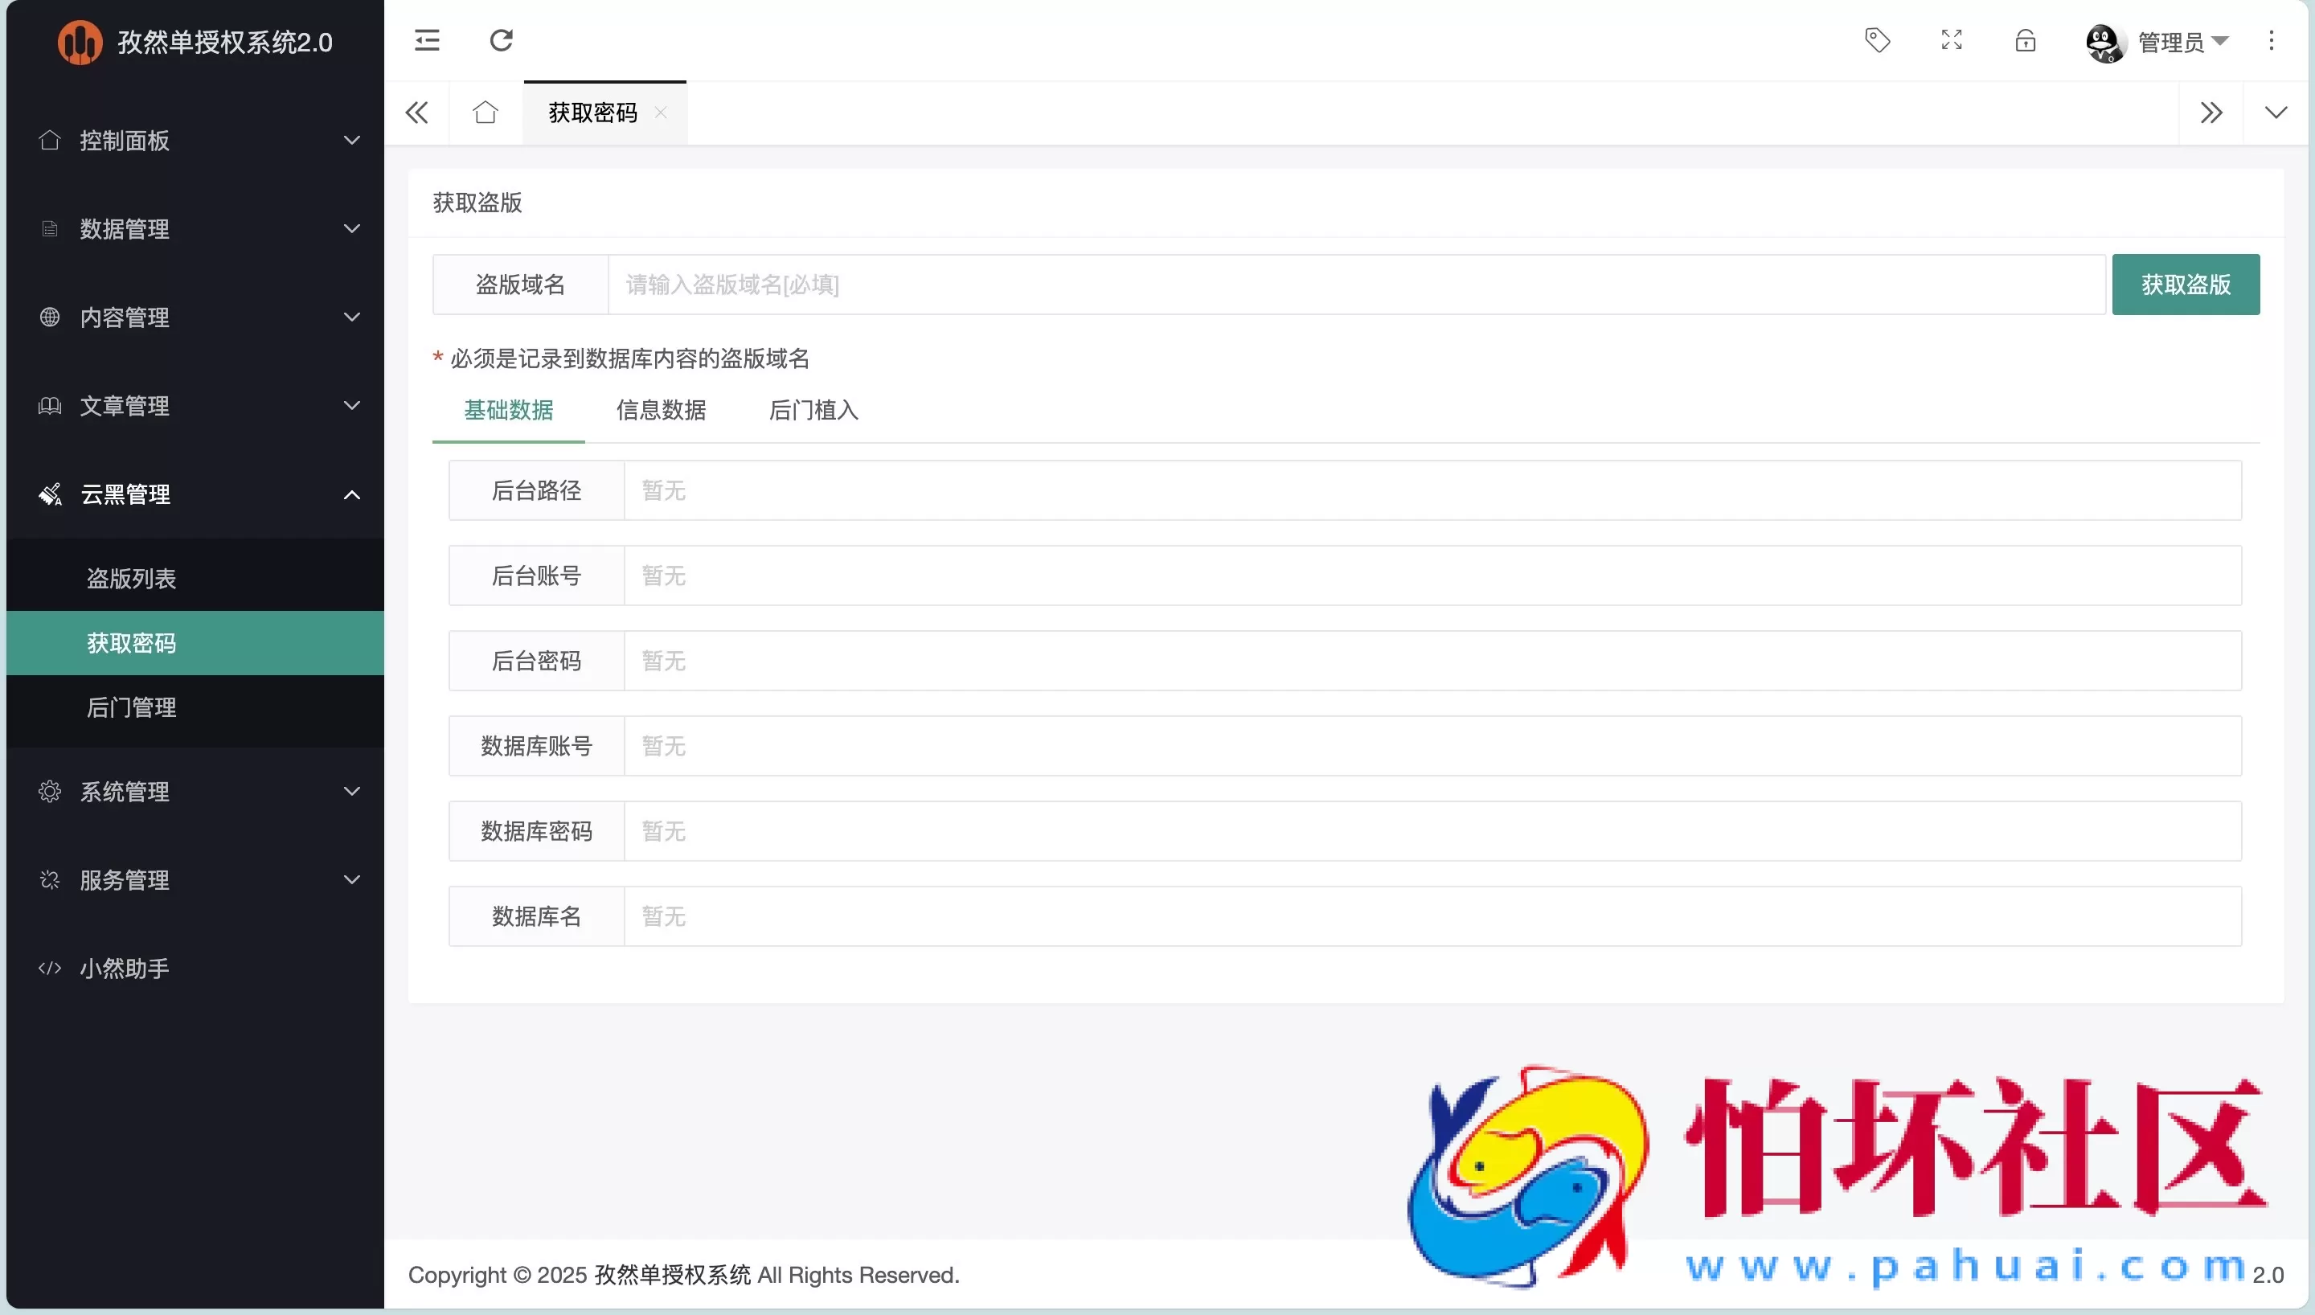
Task: Switch to the 后门植入 tab
Action: tap(813, 410)
